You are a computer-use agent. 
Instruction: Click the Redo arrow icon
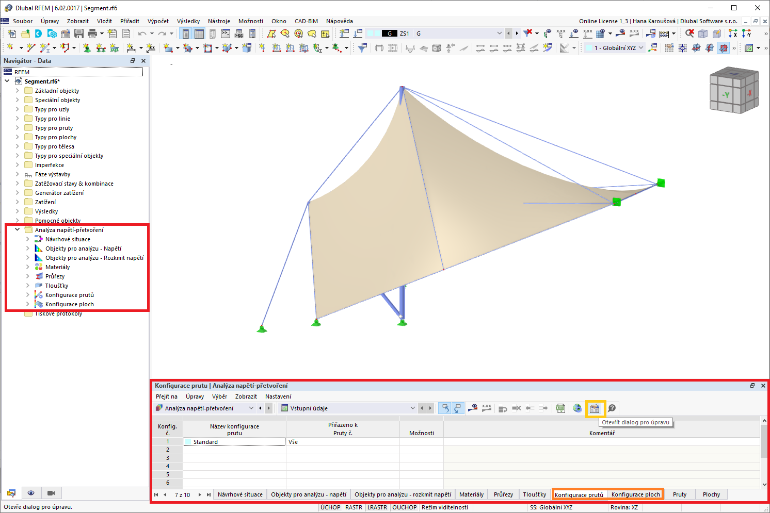(x=162, y=34)
